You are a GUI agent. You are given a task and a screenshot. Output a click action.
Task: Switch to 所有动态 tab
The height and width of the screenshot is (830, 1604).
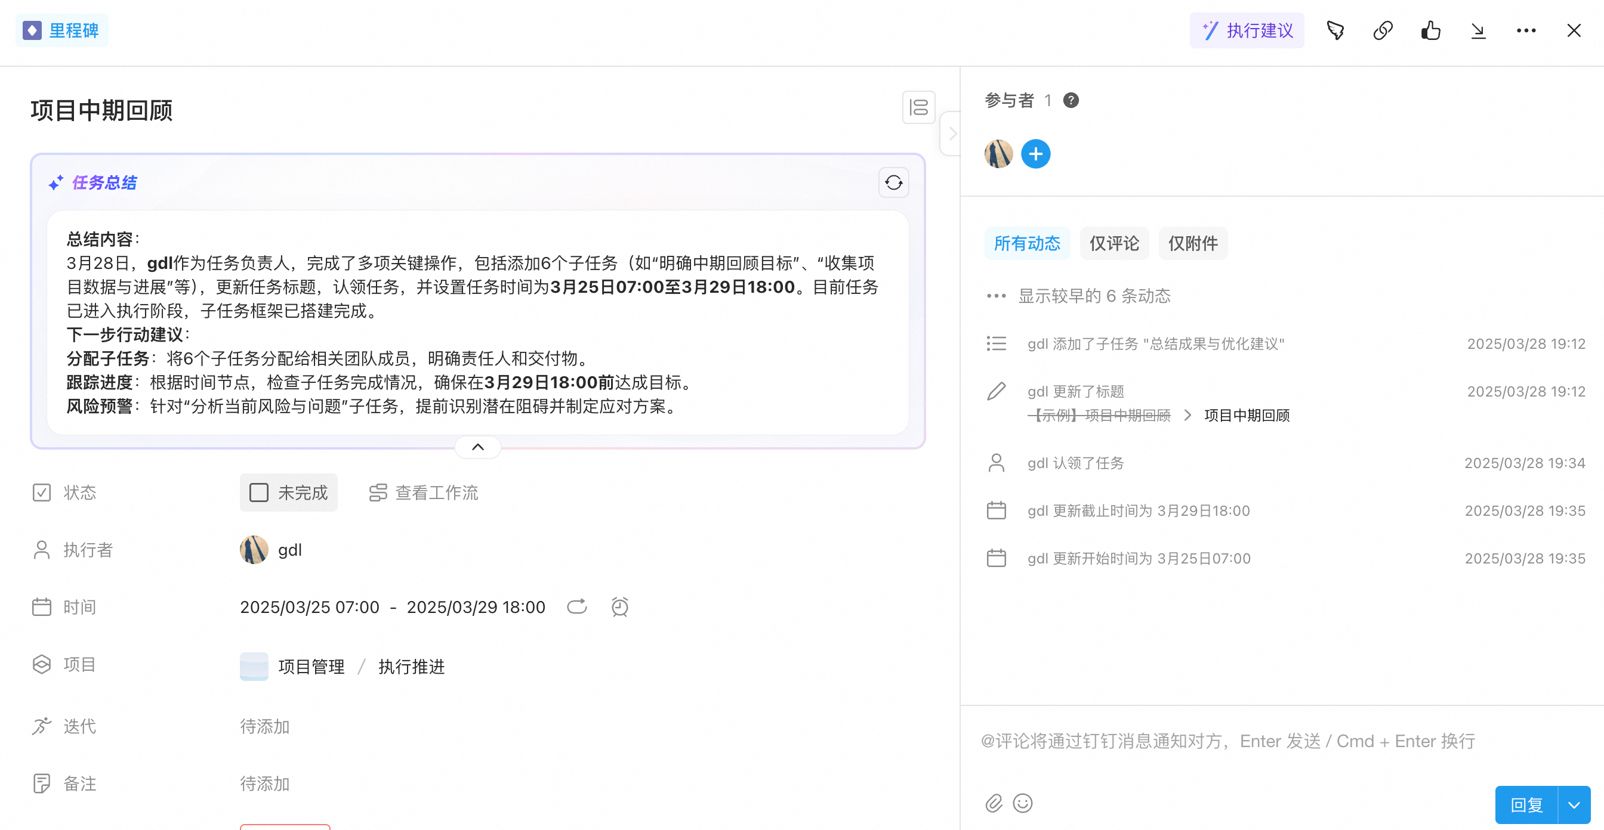tap(1028, 243)
